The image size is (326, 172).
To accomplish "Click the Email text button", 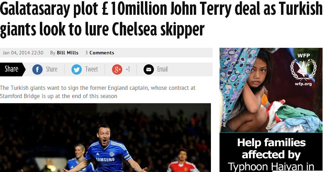I will 162,69.
